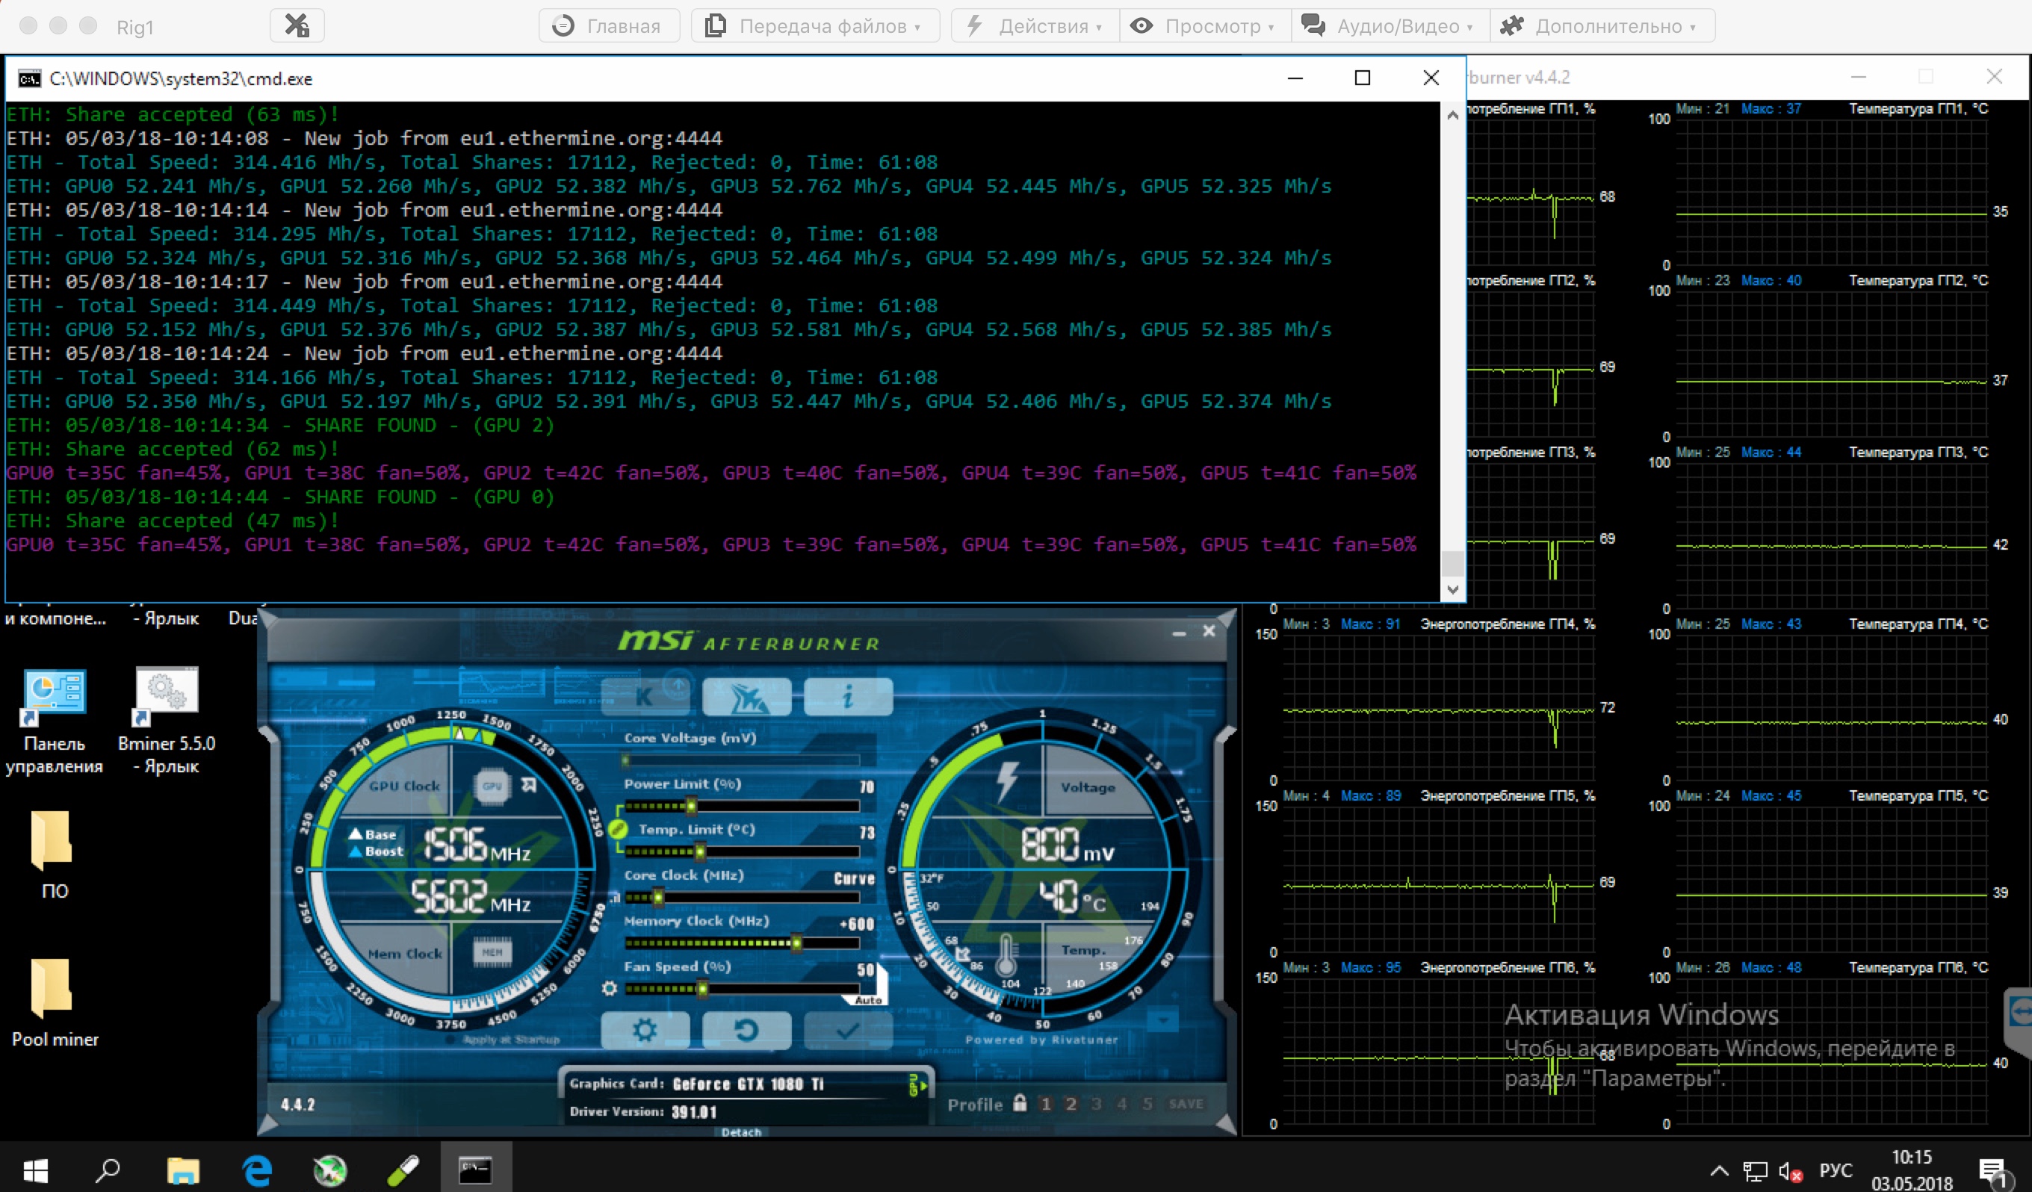Click the network icon in the system tray
2032x1192 pixels.
pos(1755,1171)
